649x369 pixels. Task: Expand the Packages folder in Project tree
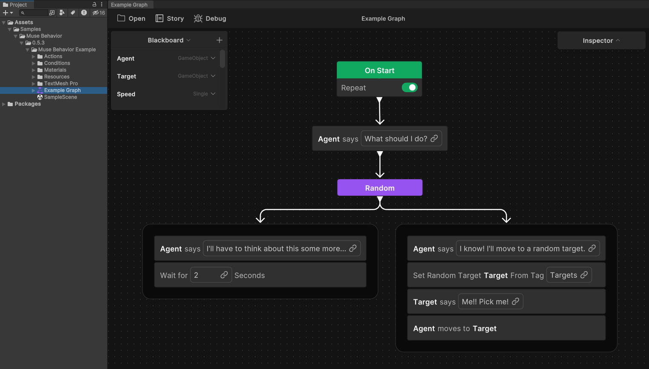pos(4,104)
